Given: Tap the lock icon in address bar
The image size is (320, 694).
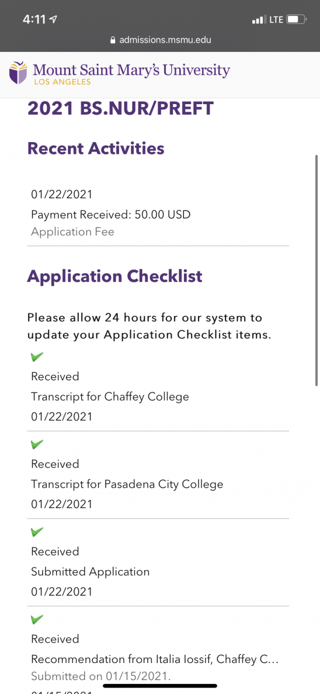Looking at the screenshot, I should click(113, 40).
